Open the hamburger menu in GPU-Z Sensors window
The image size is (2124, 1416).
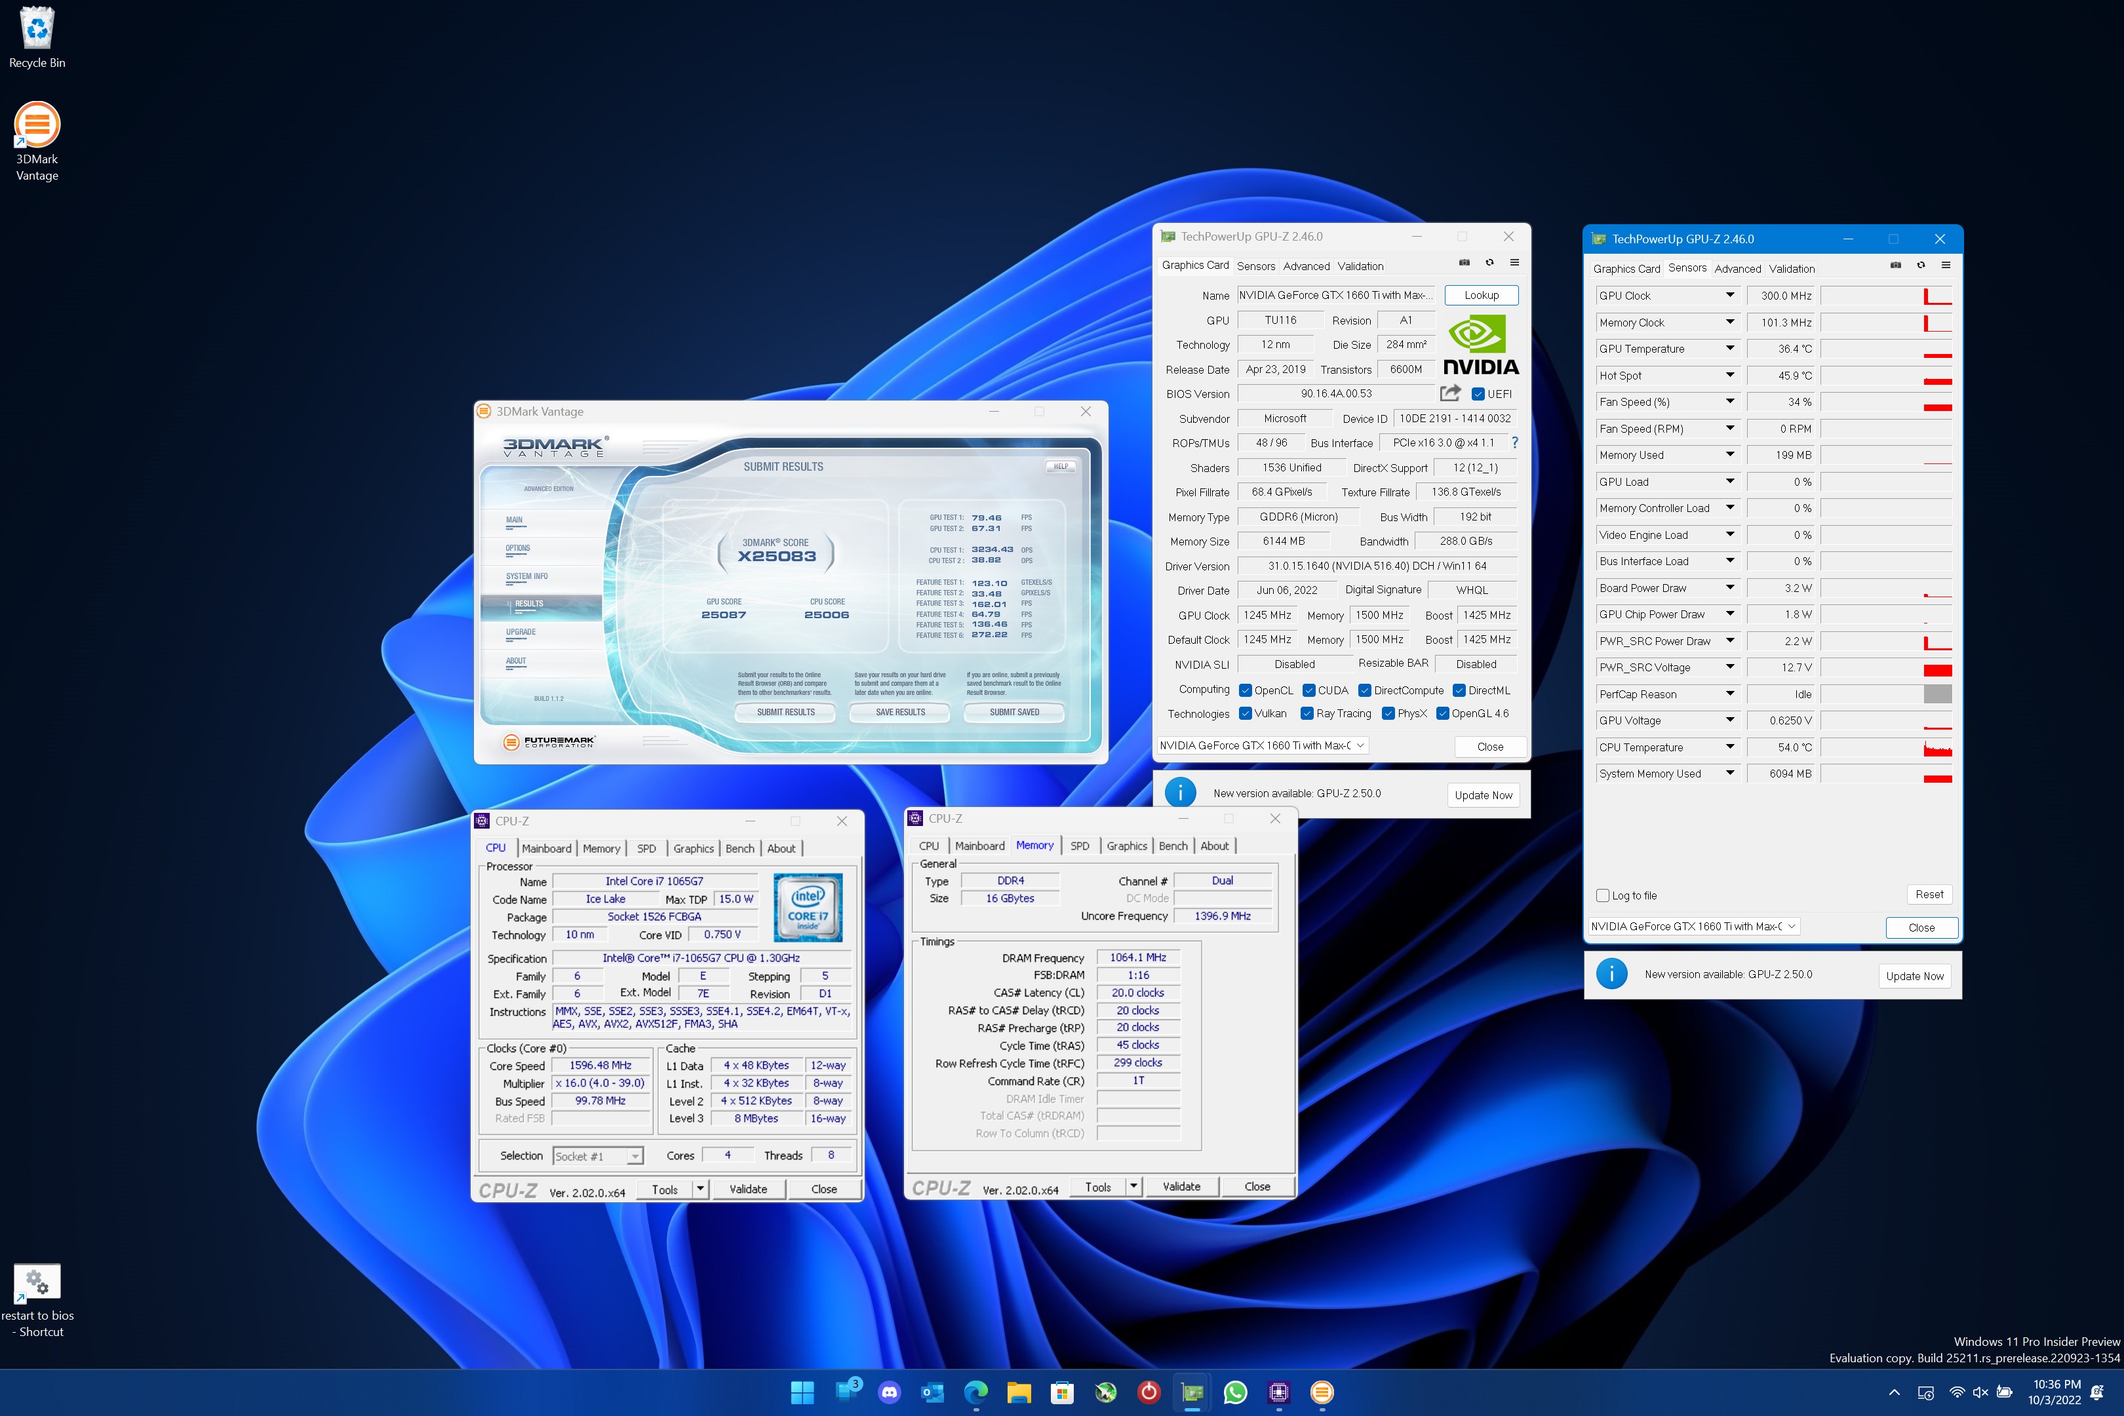click(x=1946, y=265)
